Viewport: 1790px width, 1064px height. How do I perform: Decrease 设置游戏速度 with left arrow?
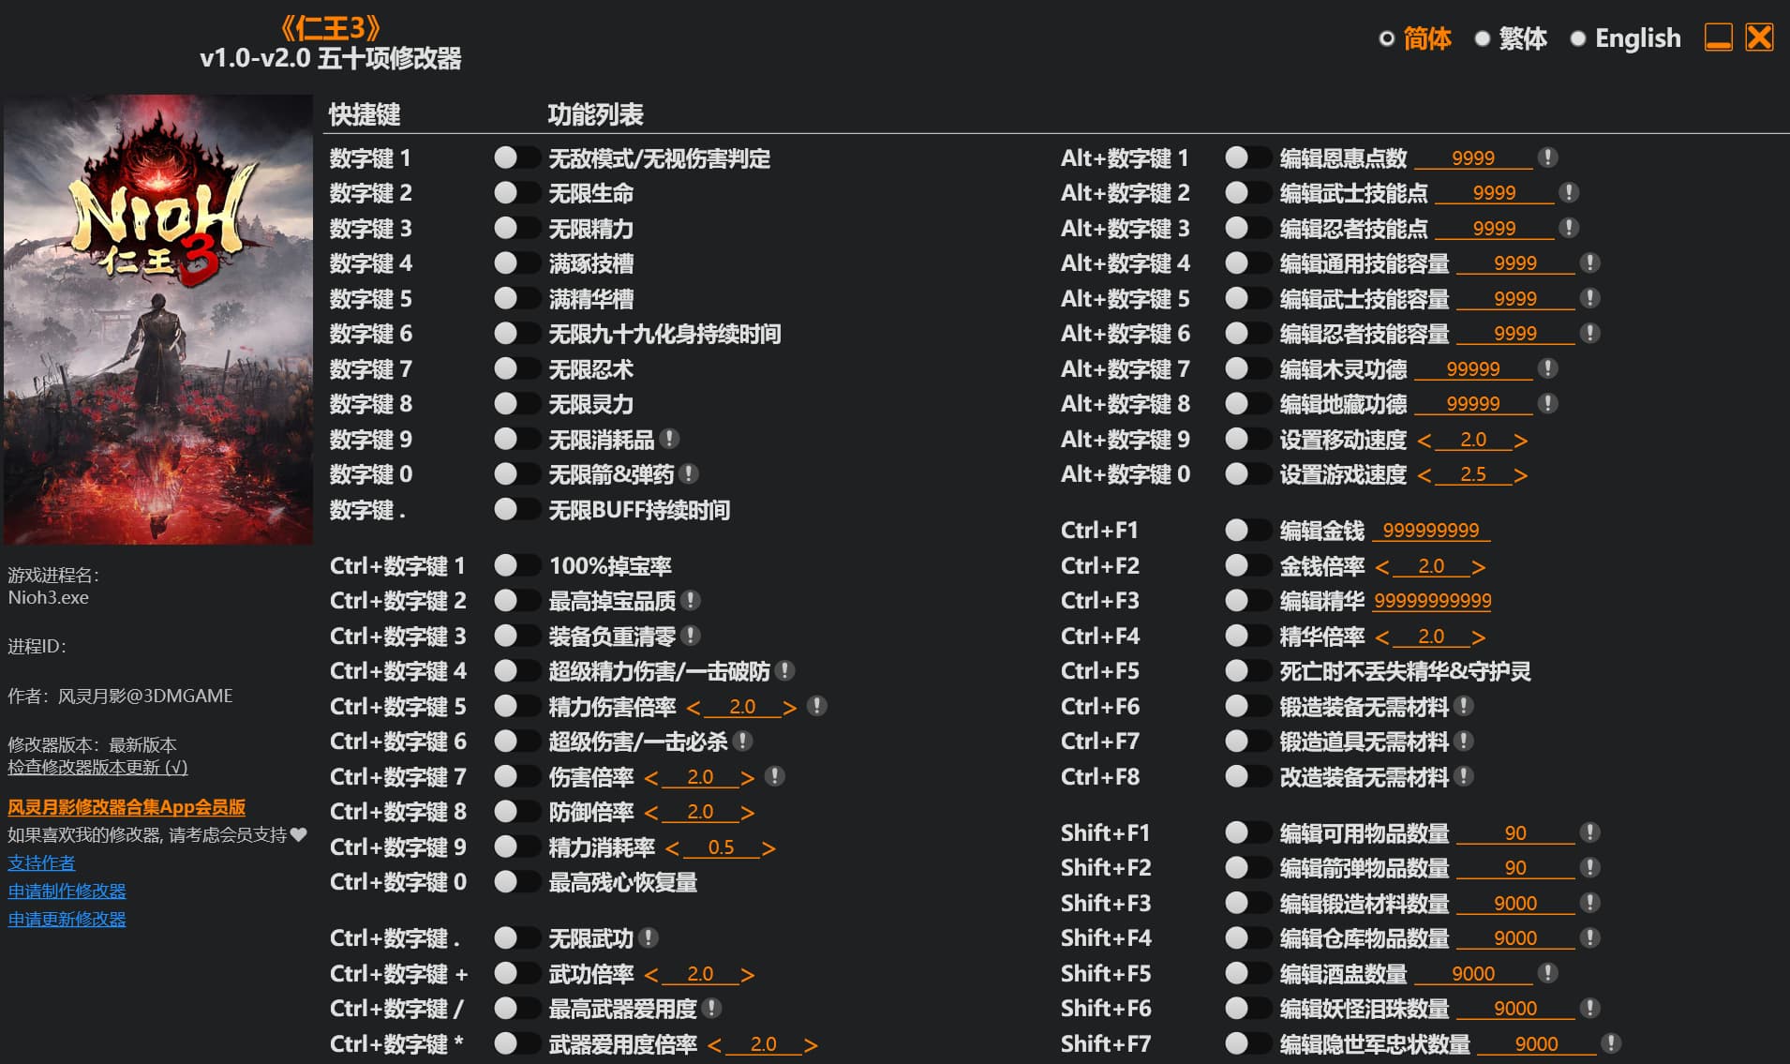point(1425,475)
